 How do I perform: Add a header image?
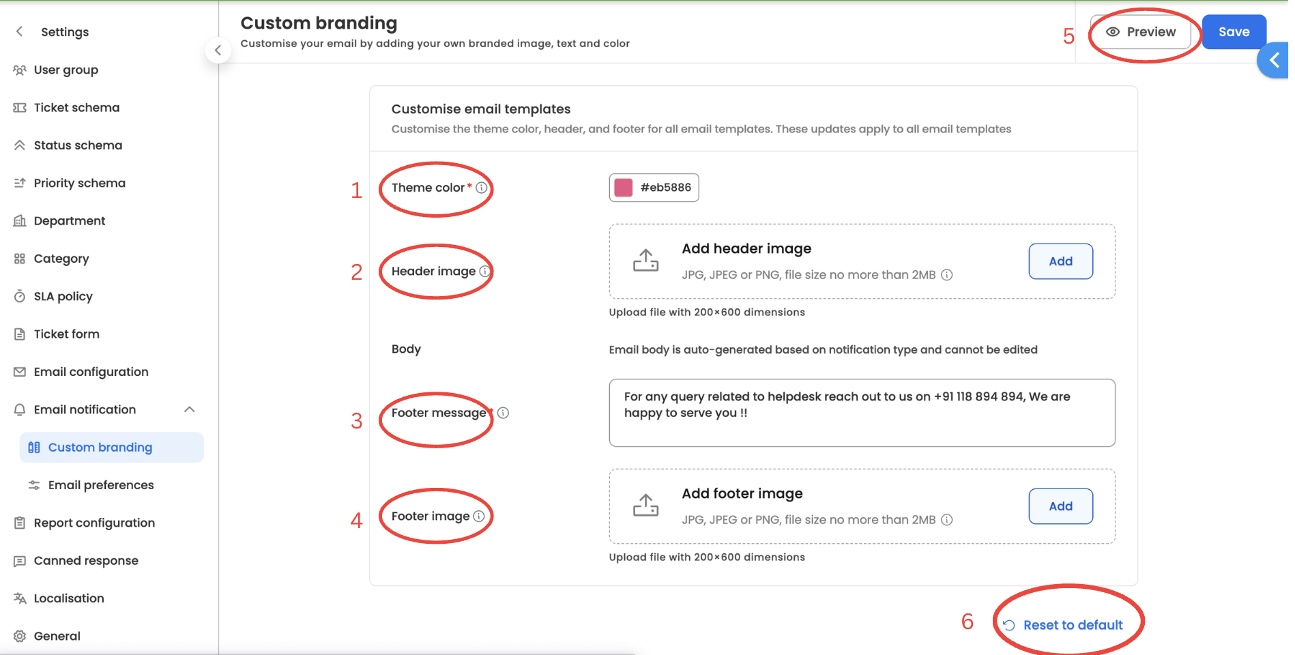1060,261
